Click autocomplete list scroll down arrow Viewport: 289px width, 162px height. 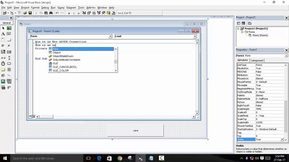tap(116, 71)
